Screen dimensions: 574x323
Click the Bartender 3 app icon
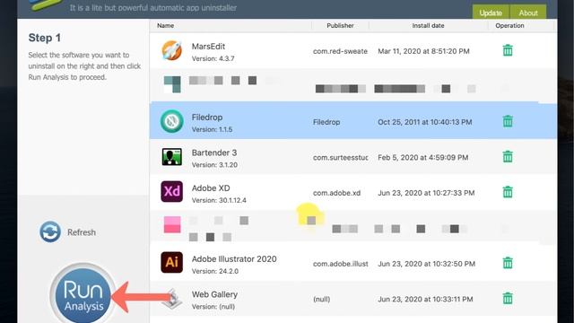click(171, 157)
